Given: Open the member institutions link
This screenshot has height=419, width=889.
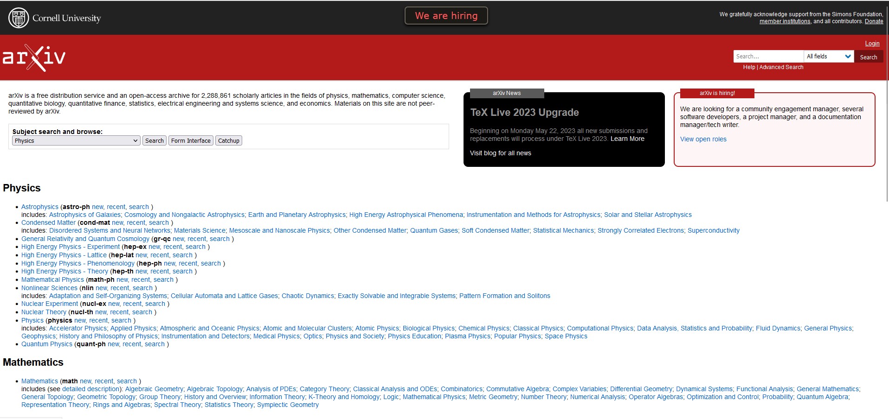Looking at the screenshot, I should pos(785,21).
